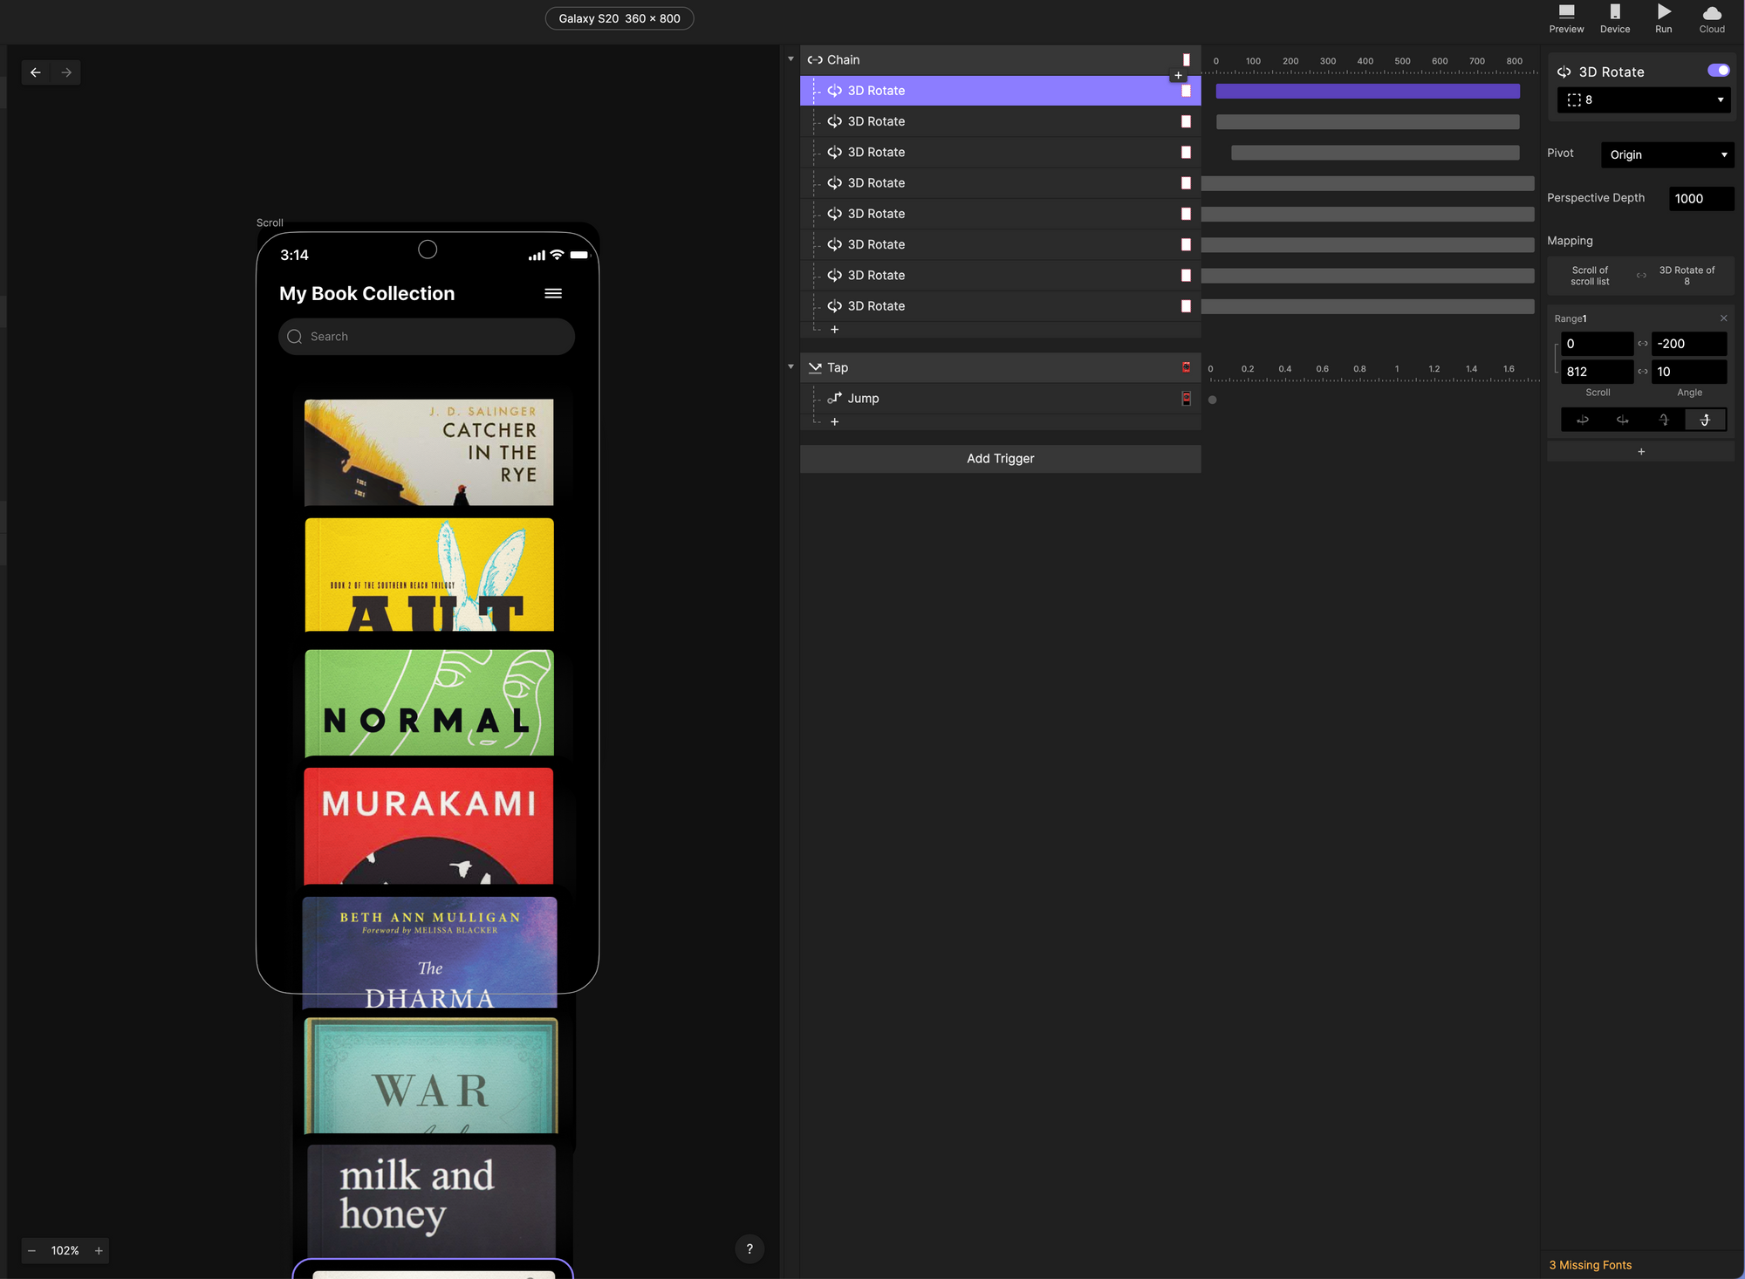Click the Scroll layer label above phone
1745x1279 pixels.
[270, 223]
